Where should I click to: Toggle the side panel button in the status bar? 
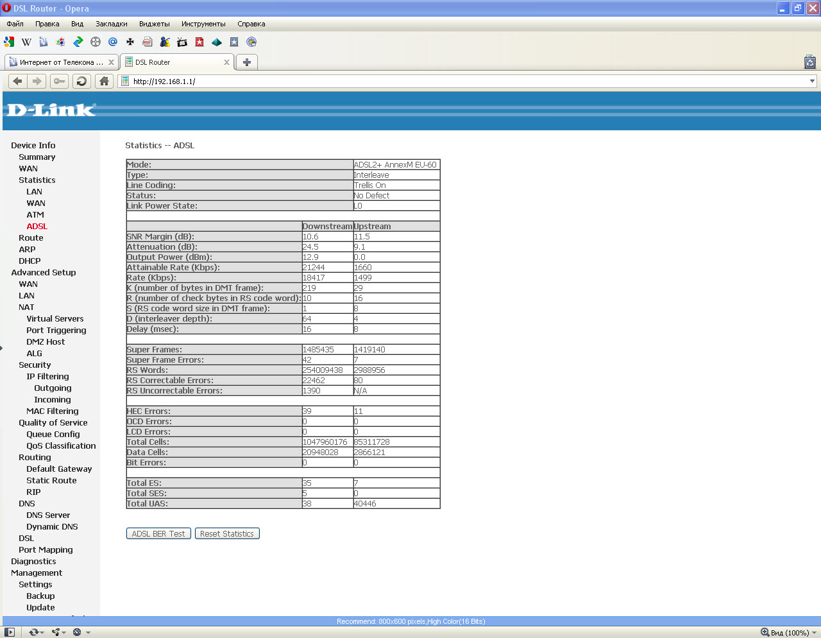[x=10, y=632]
